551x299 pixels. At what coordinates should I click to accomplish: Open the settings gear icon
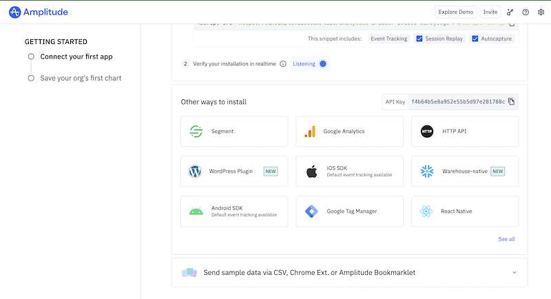tap(540, 12)
